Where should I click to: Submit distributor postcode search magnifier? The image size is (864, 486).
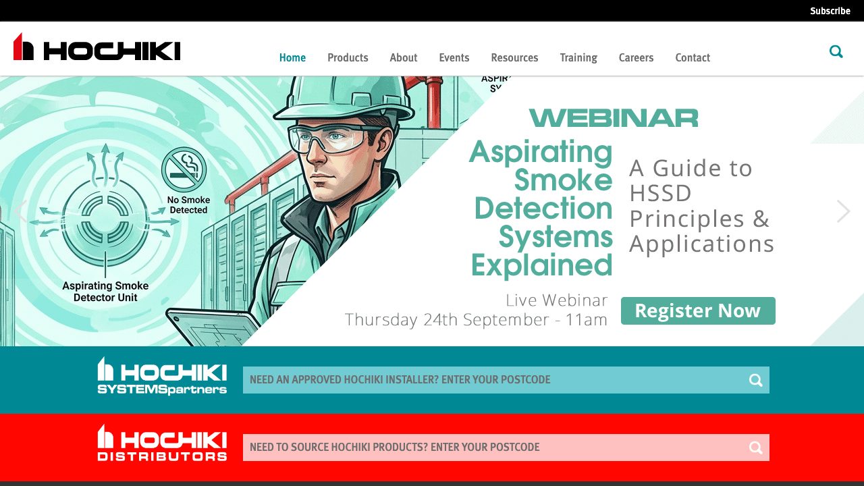(x=756, y=448)
